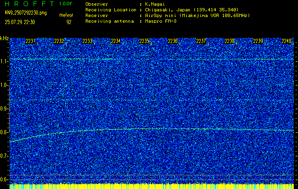Click time marker 2237
Screen dimensions: 298x189
click(x=201, y=41)
